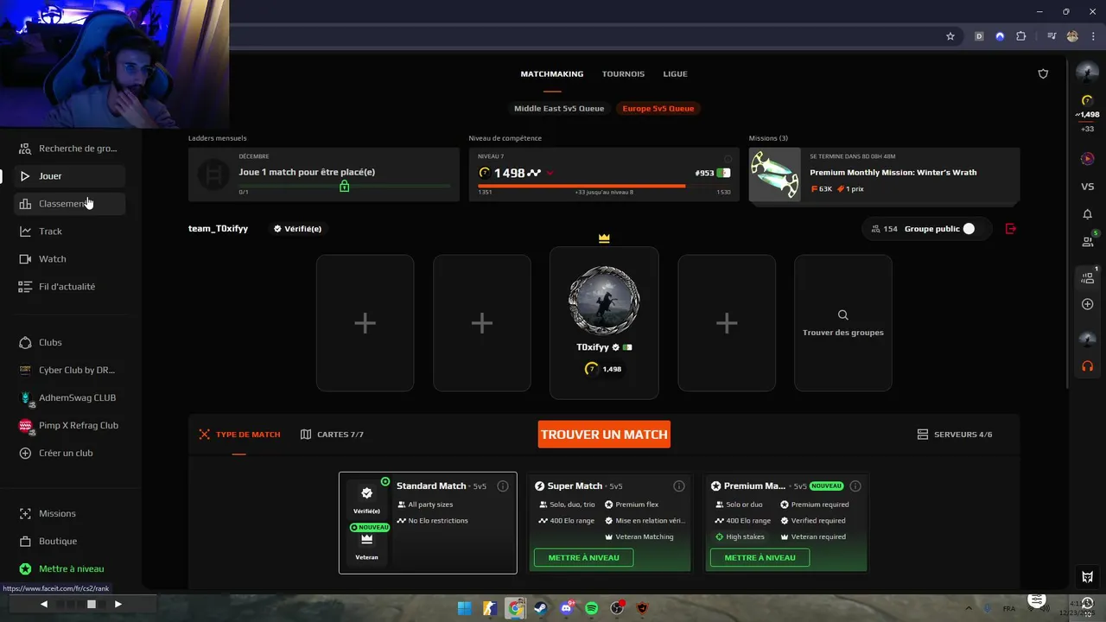
Task: Click Trouver des groupes card
Action: [843, 323]
